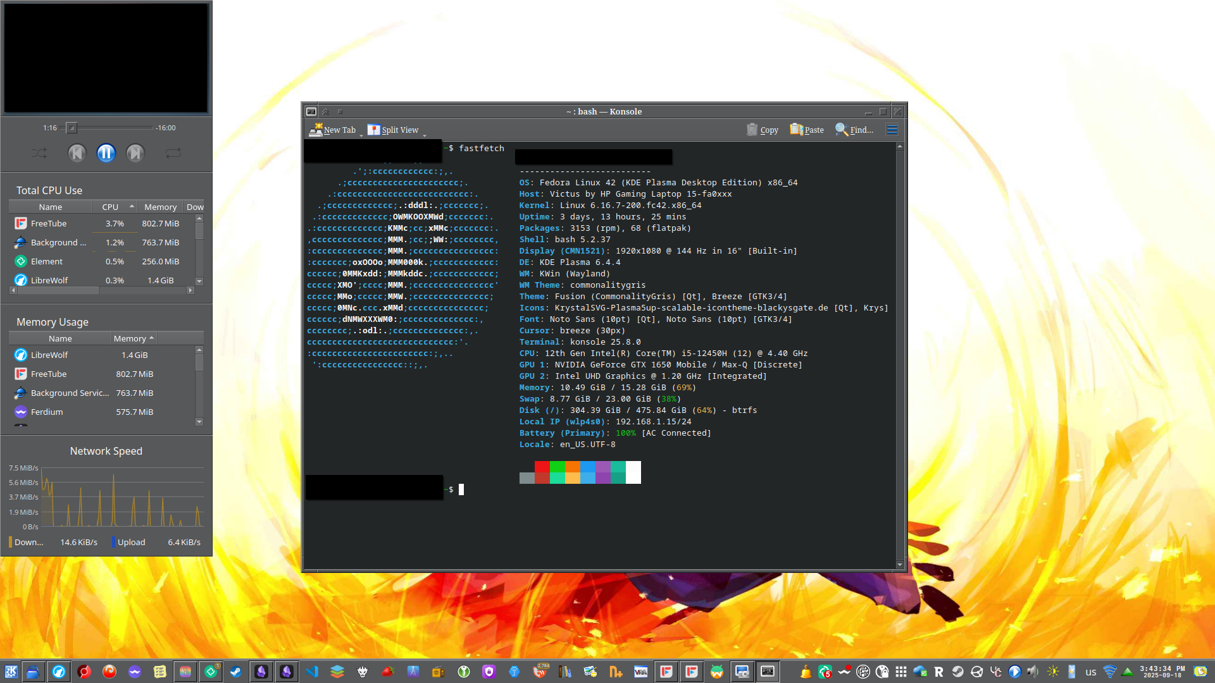Open the purple shield-lock app in taskbar
The height and width of the screenshot is (683, 1215).
pyautogui.click(x=489, y=672)
